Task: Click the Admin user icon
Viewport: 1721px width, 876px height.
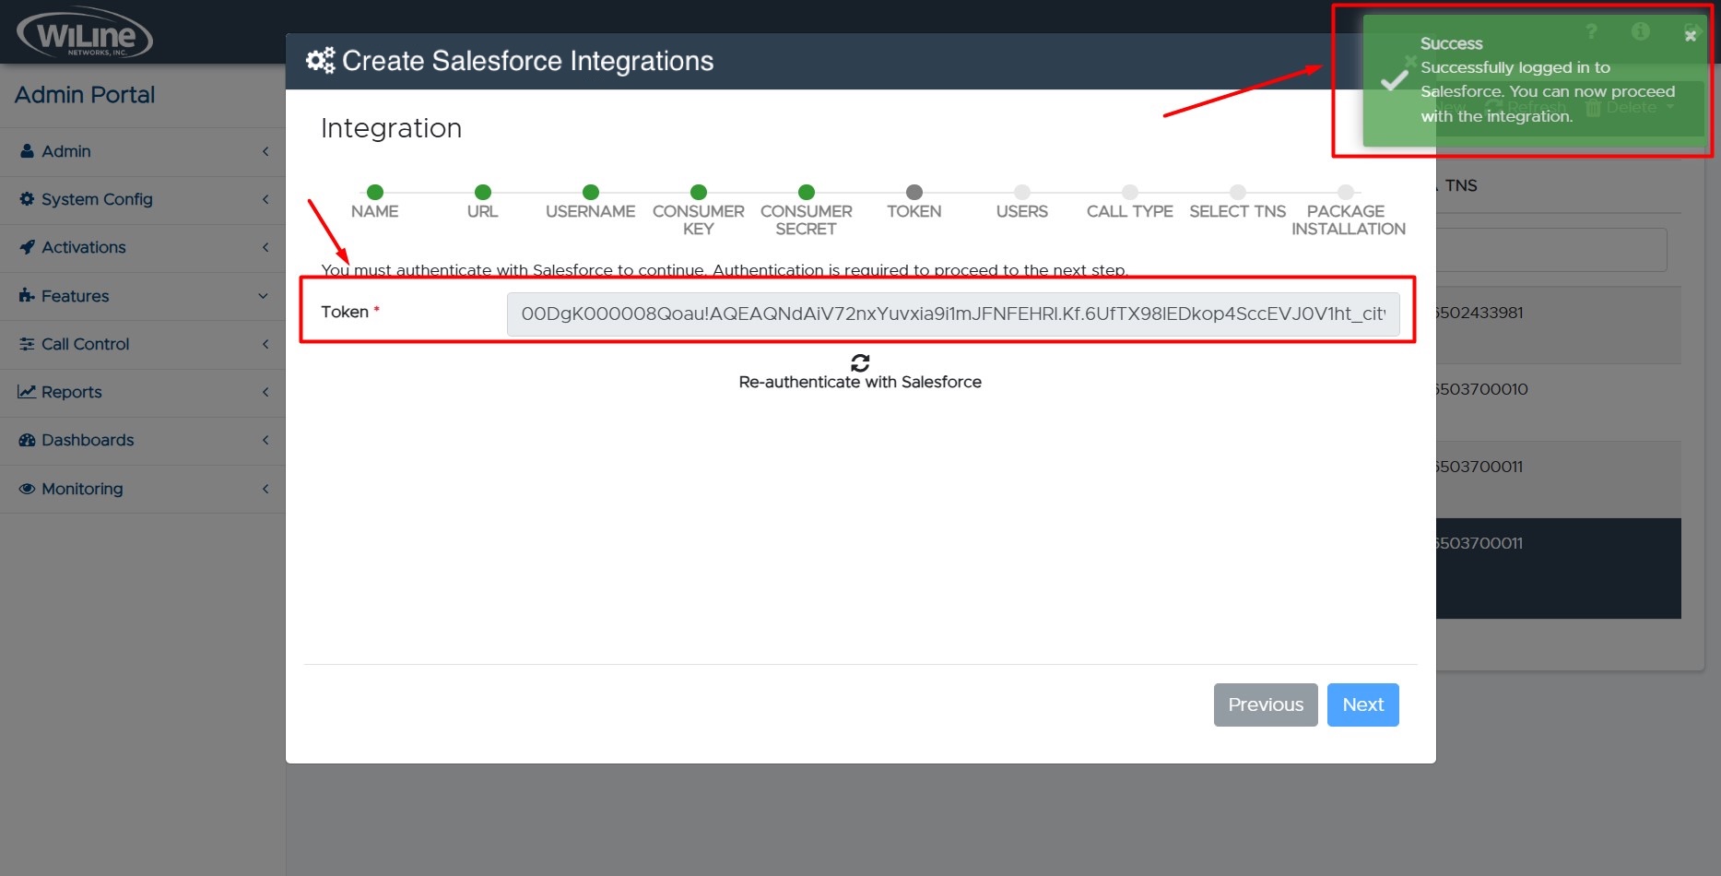Action: pos(28,151)
